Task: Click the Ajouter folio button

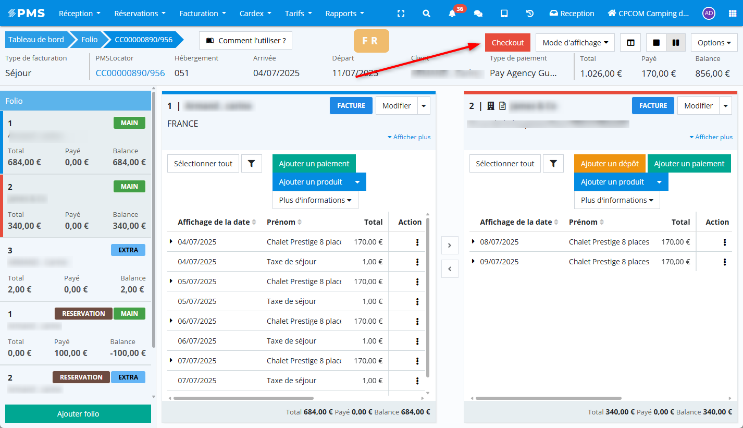Action: click(x=78, y=414)
